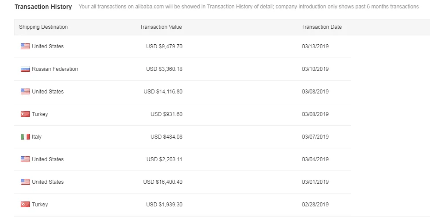Click the US flag beside $9,479.70 transaction

(25, 46)
